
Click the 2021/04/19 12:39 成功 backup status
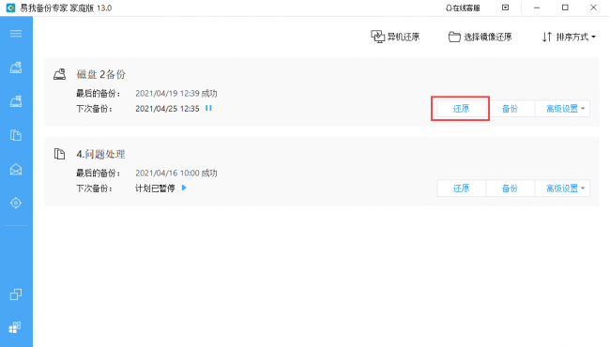tap(176, 93)
